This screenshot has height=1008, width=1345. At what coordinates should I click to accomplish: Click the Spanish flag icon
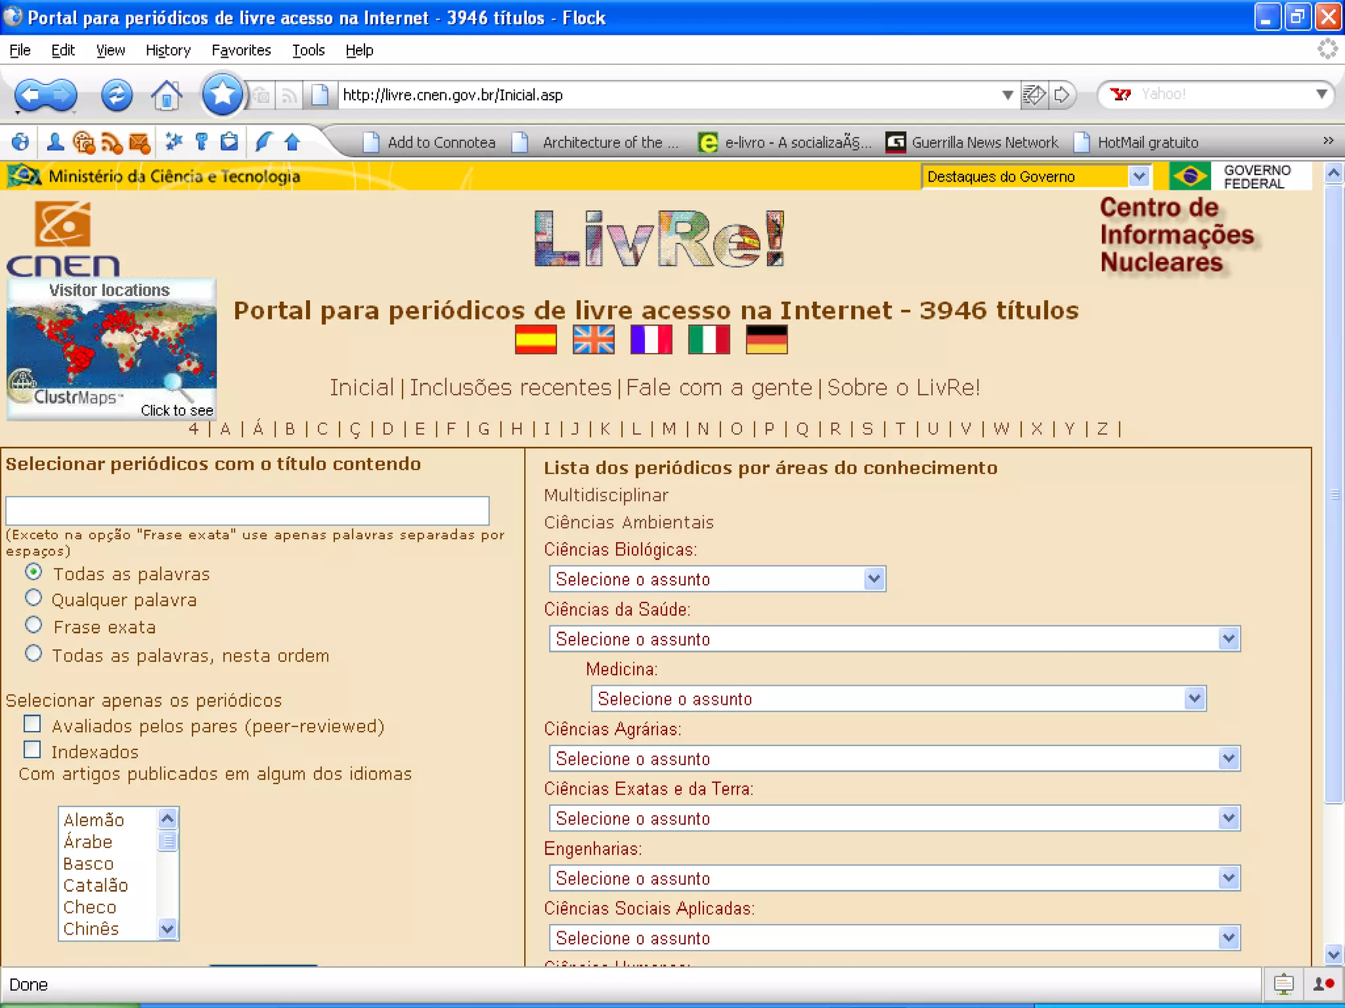[535, 339]
